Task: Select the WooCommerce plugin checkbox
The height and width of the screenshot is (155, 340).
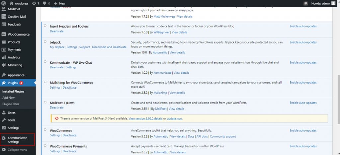Action: pos(45,130)
